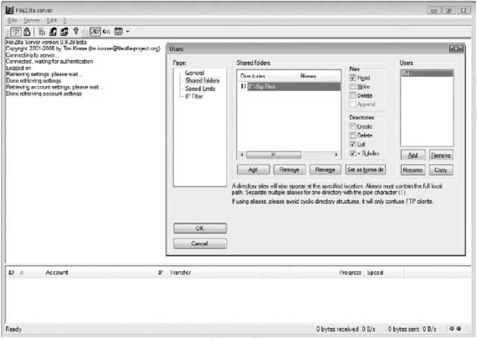
Task: Click the rightmost status indicator icon in the status bar
Action: (x=459, y=328)
